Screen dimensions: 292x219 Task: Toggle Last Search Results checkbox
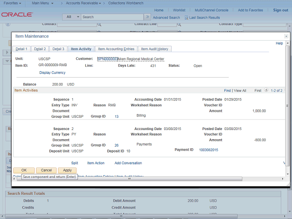point(186,17)
